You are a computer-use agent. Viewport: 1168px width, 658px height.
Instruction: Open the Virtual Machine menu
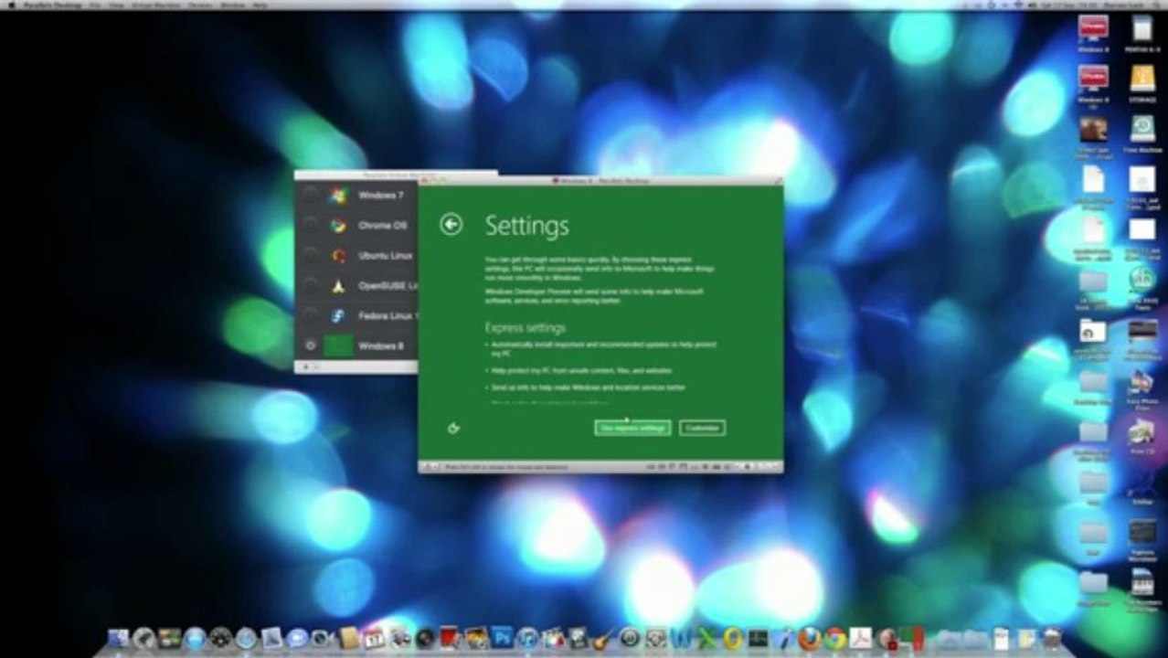tap(155, 5)
